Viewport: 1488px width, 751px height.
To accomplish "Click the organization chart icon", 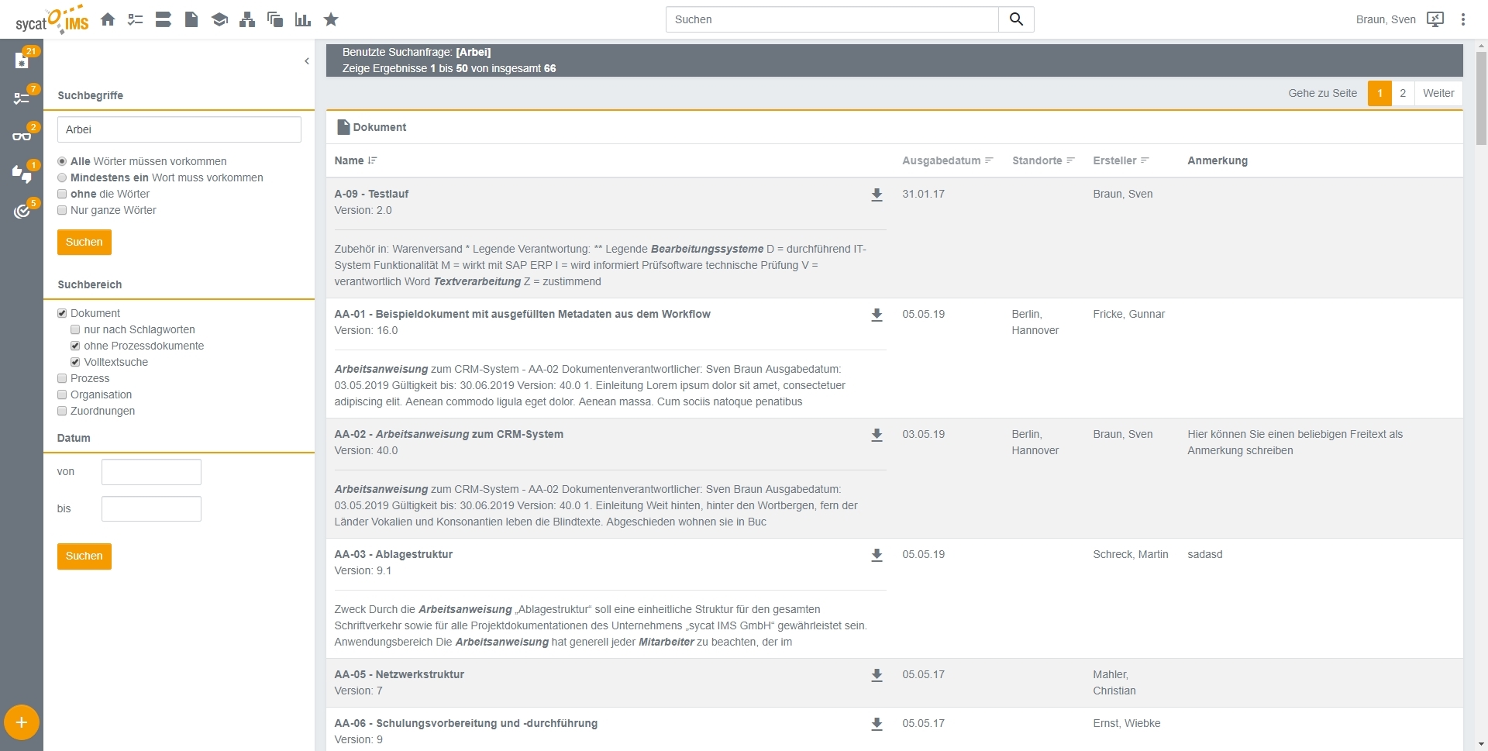I will click(247, 19).
